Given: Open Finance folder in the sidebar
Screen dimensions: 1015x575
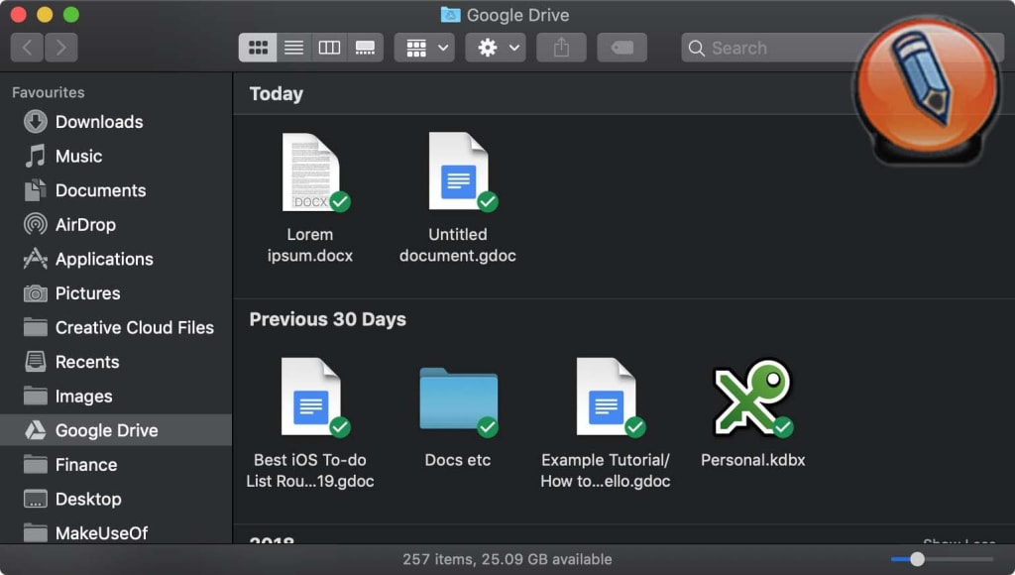Looking at the screenshot, I should [116, 465].
